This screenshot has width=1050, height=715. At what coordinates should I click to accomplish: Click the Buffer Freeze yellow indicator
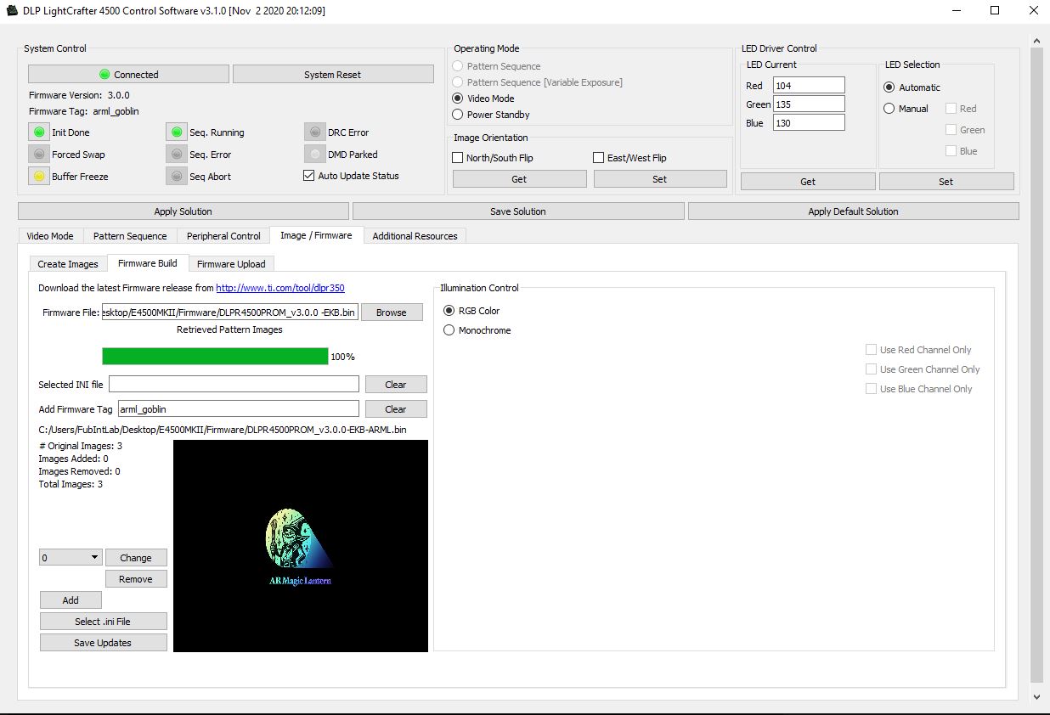38,177
